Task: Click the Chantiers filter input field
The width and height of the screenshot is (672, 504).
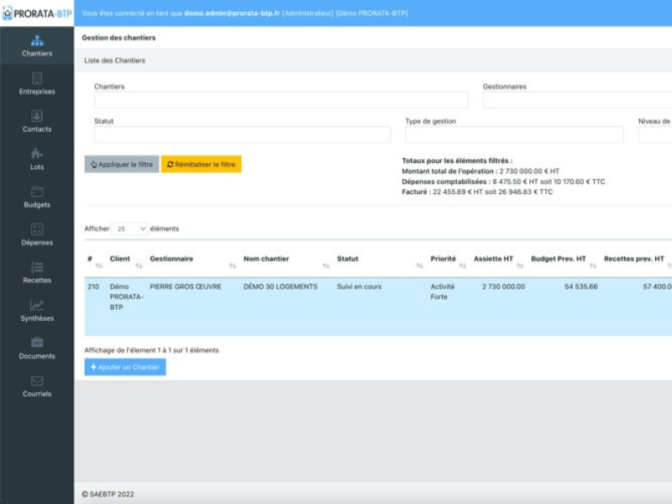Action: coord(281,100)
